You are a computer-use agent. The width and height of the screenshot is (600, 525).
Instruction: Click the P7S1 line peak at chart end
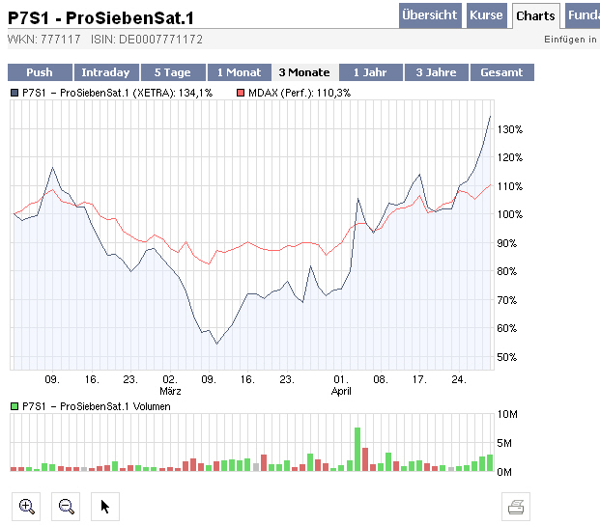490,117
